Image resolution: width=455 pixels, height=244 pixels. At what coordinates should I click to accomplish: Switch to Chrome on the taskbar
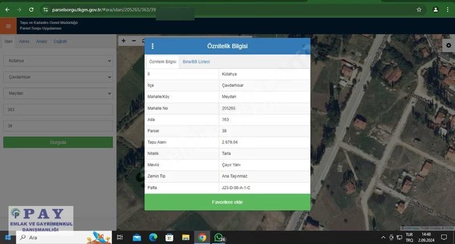(202, 238)
